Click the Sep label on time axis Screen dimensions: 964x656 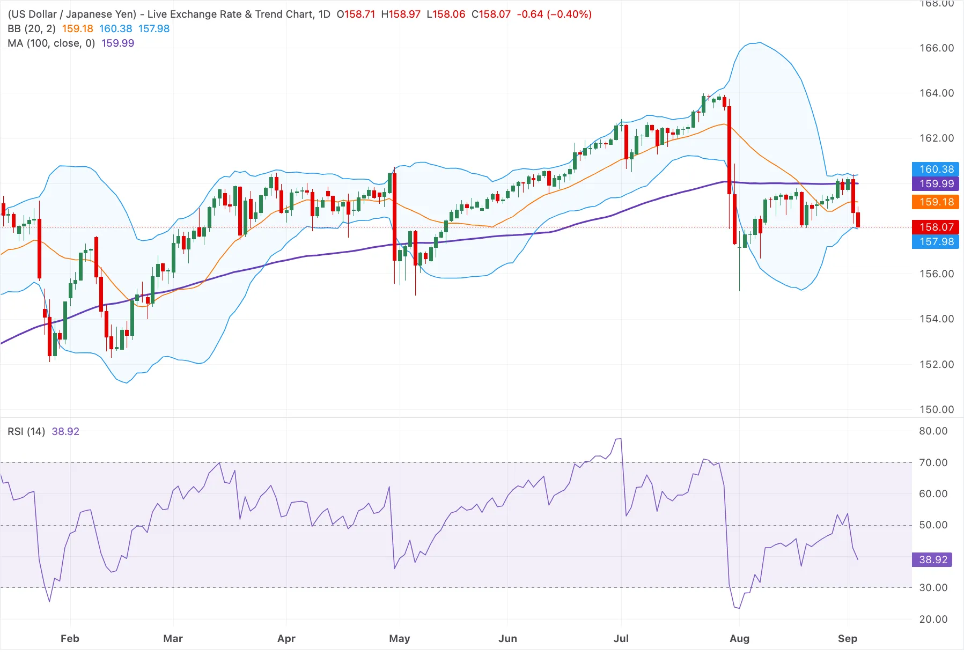click(x=848, y=638)
